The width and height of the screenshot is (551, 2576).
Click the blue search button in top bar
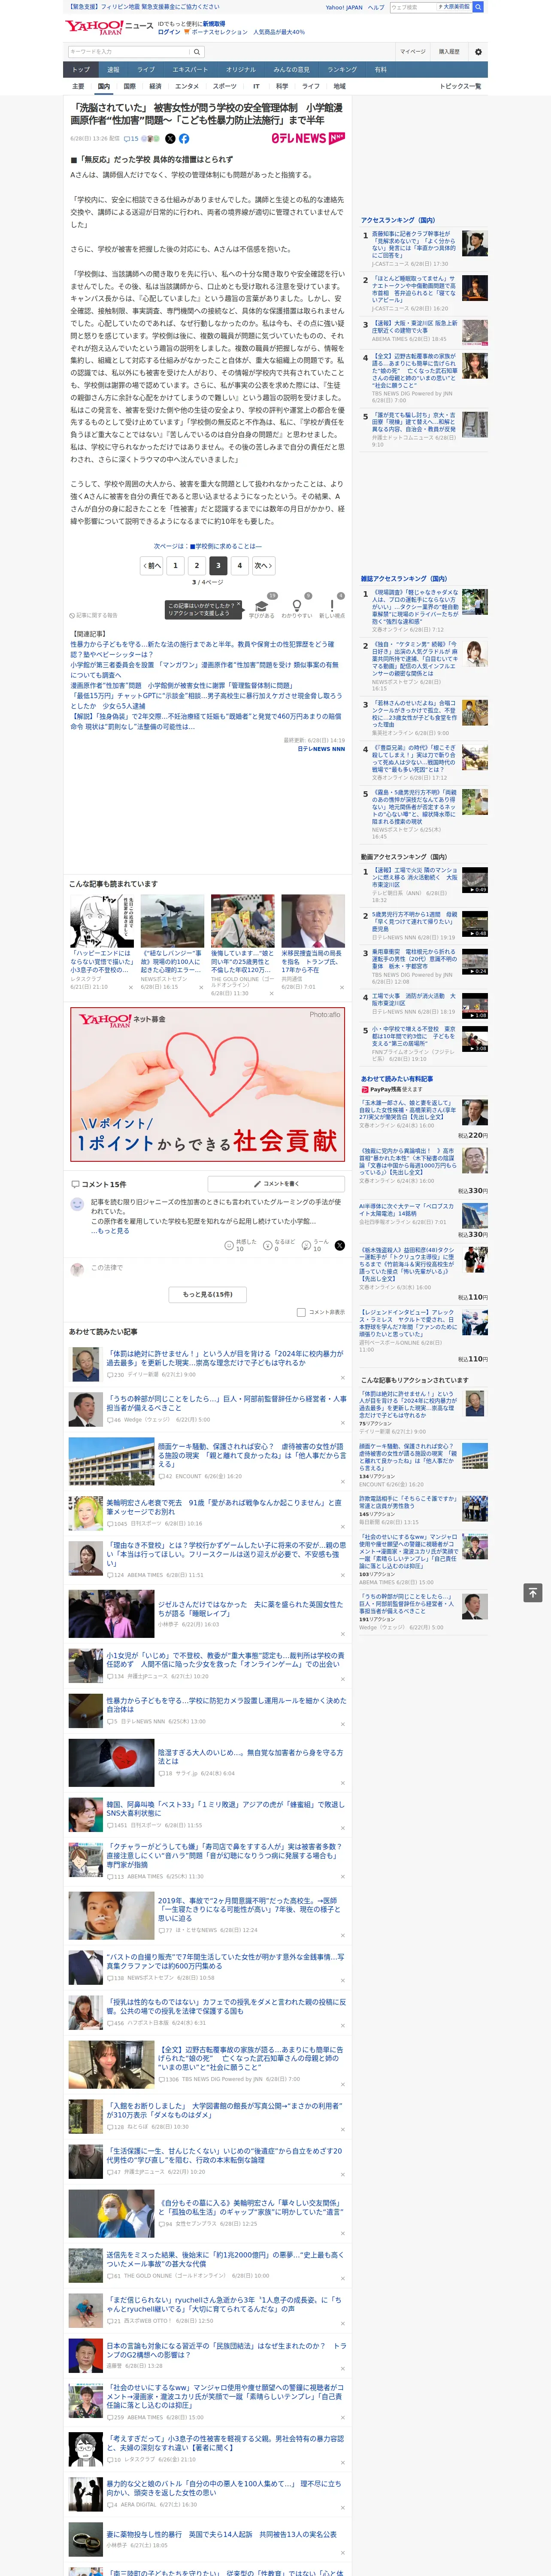pos(478,7)
